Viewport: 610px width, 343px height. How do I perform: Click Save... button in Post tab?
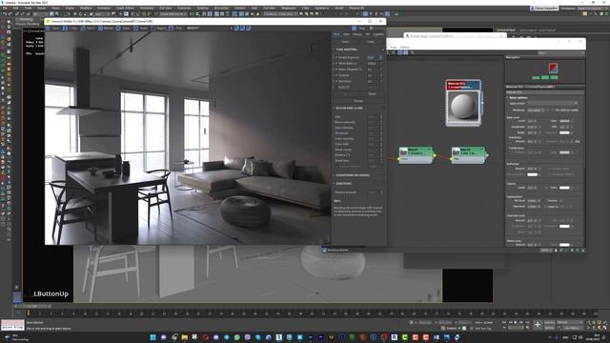tap(345, 42)
